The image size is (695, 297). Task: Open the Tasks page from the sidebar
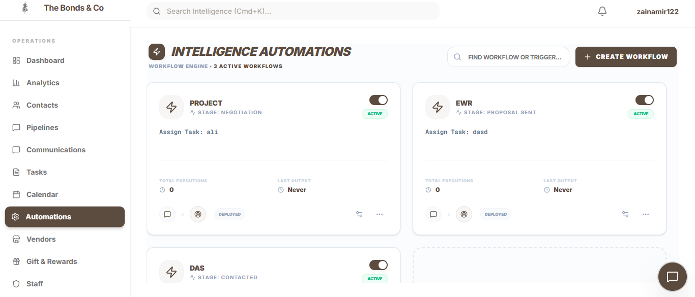point(37,172)
